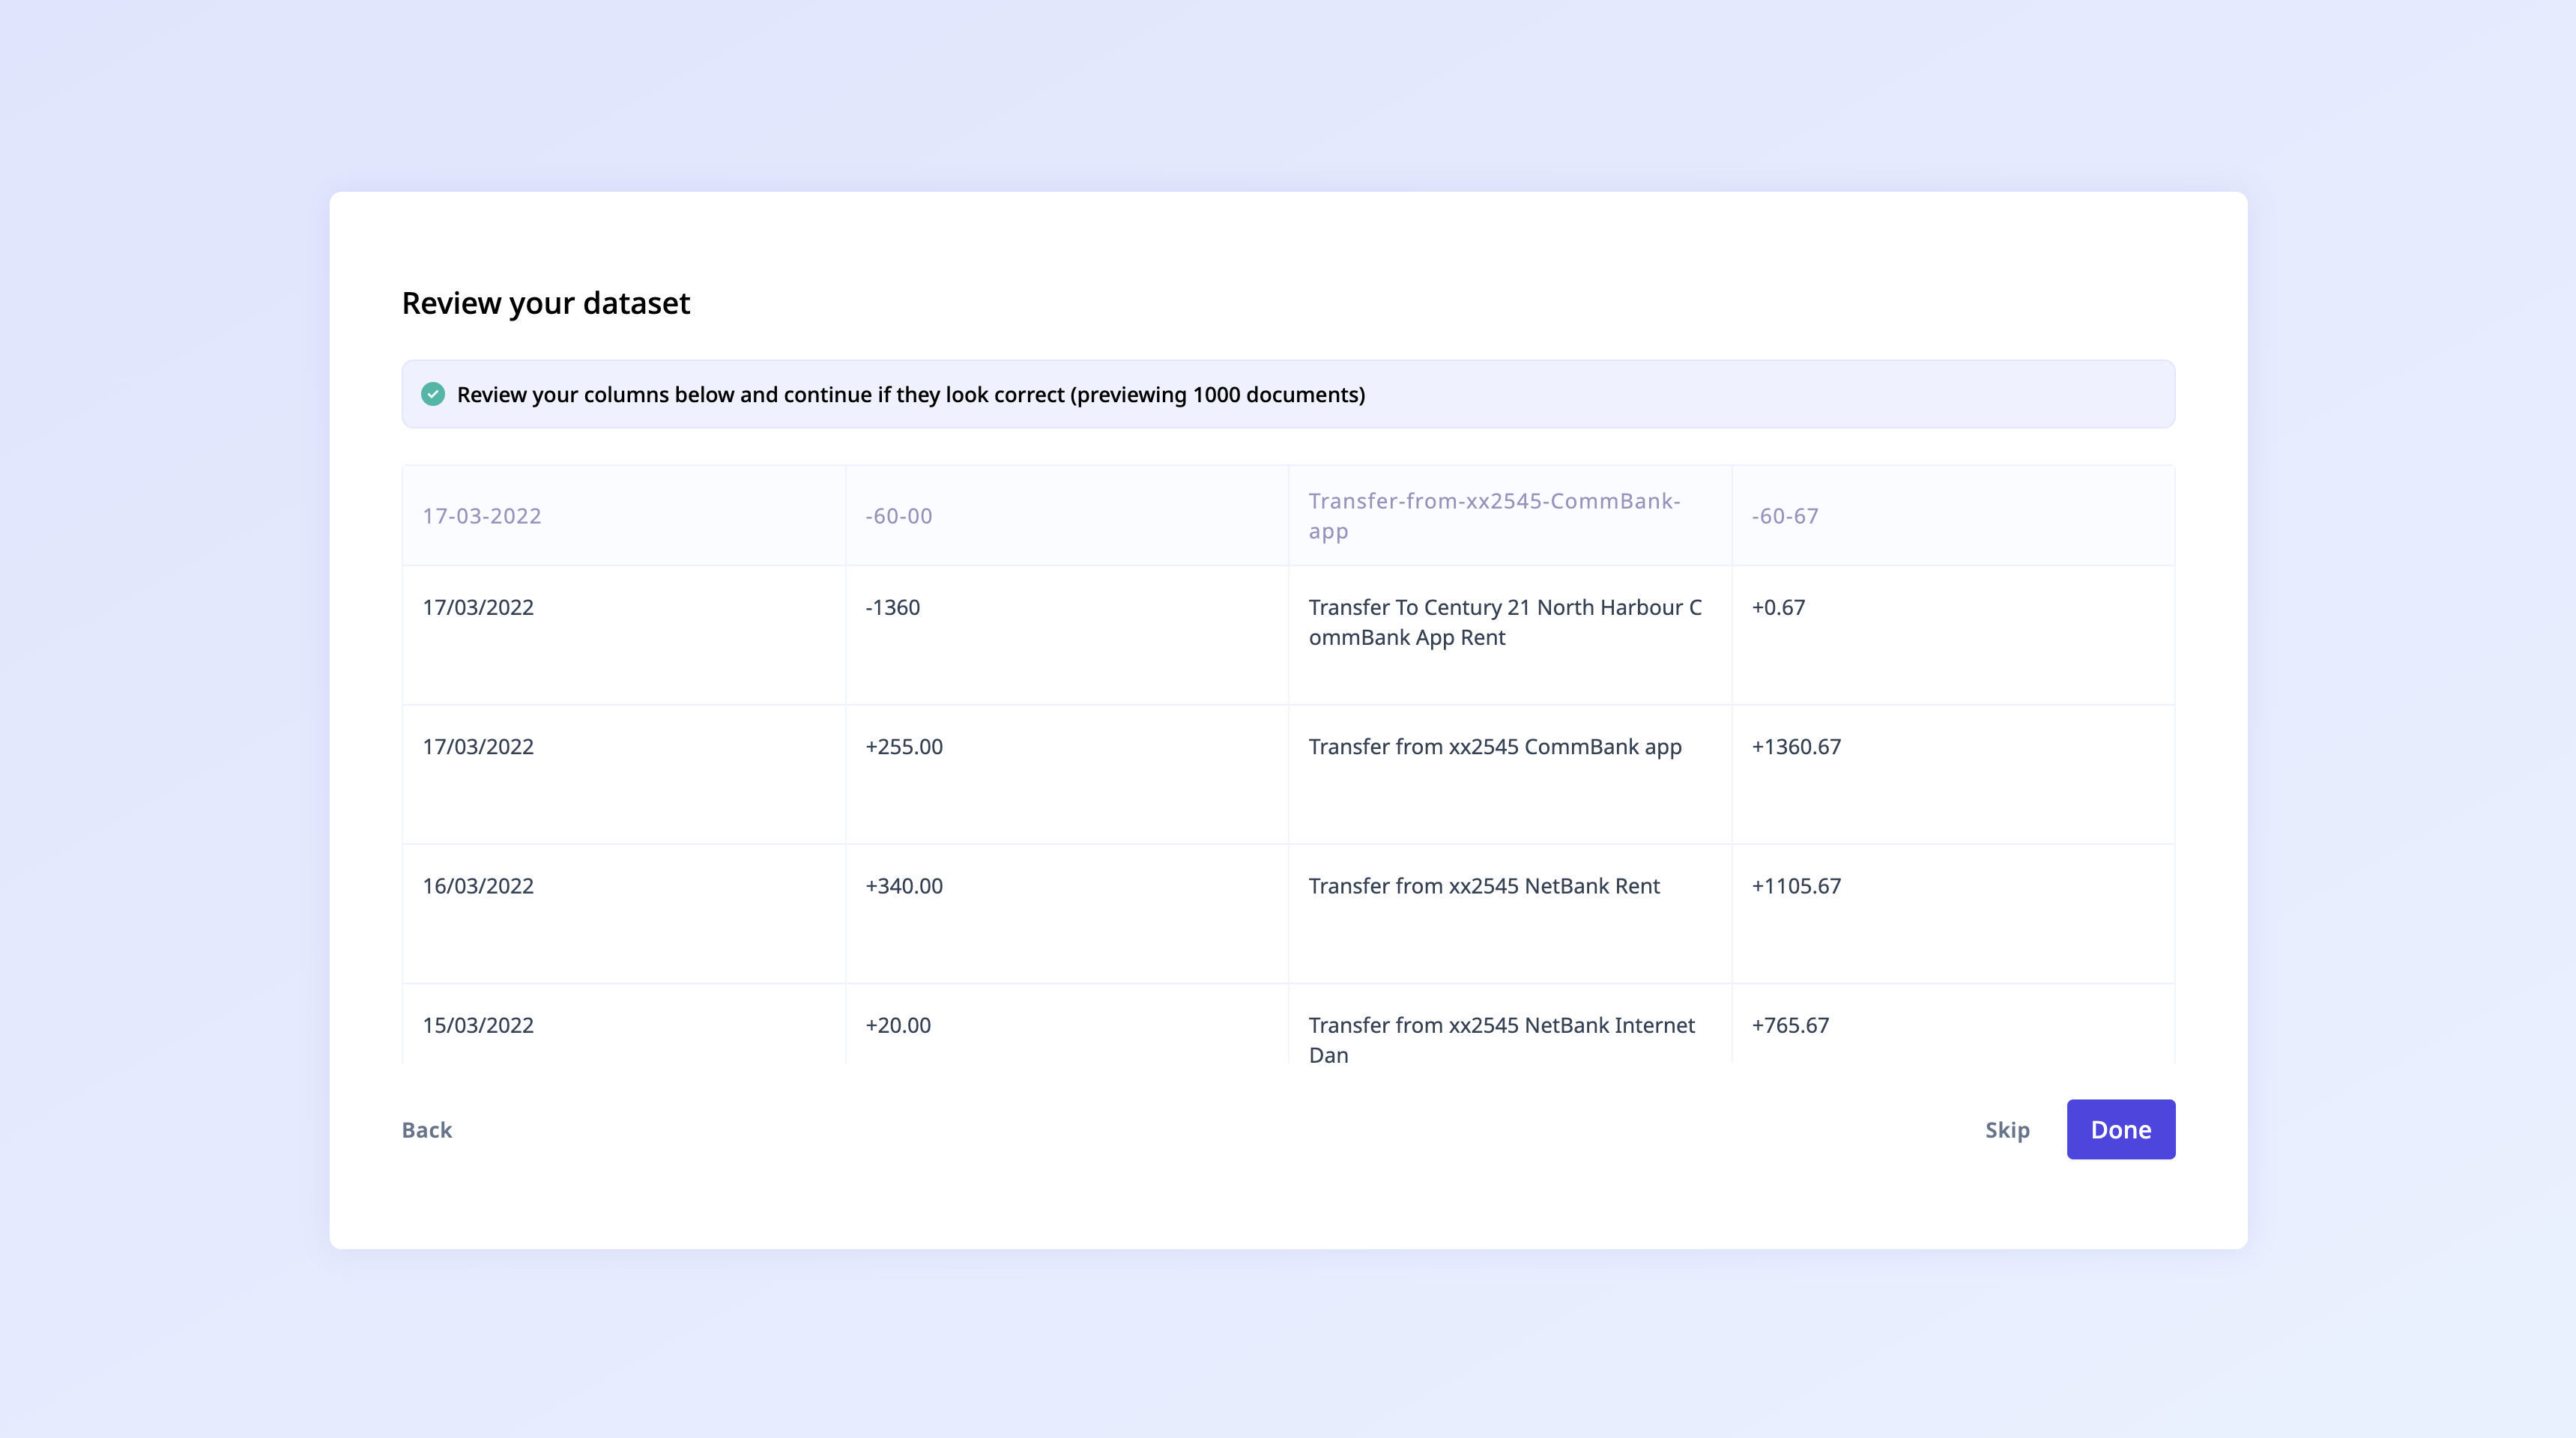Click the +255.00 amount cell
The height and width of the screenshot is (1438, 2576).
(x=903, y=747)
